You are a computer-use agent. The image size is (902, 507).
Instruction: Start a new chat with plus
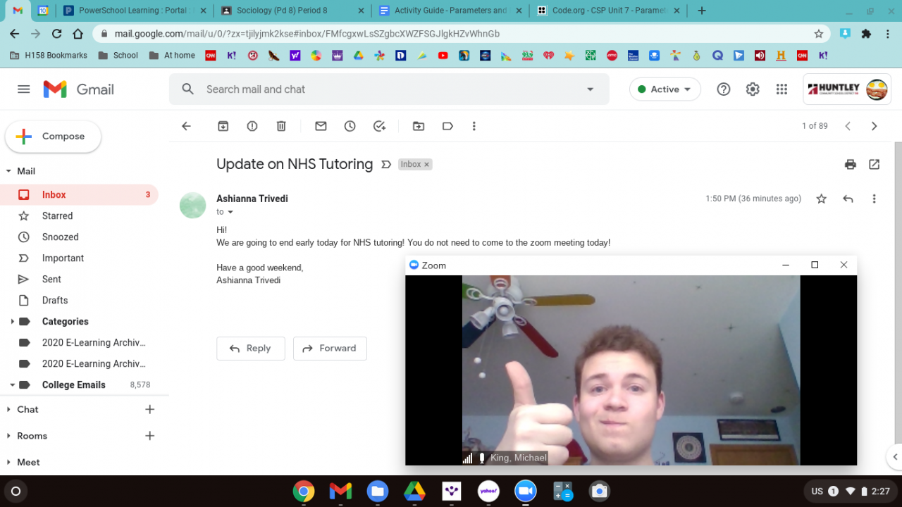pyautogui.click(x=149, y=409)
